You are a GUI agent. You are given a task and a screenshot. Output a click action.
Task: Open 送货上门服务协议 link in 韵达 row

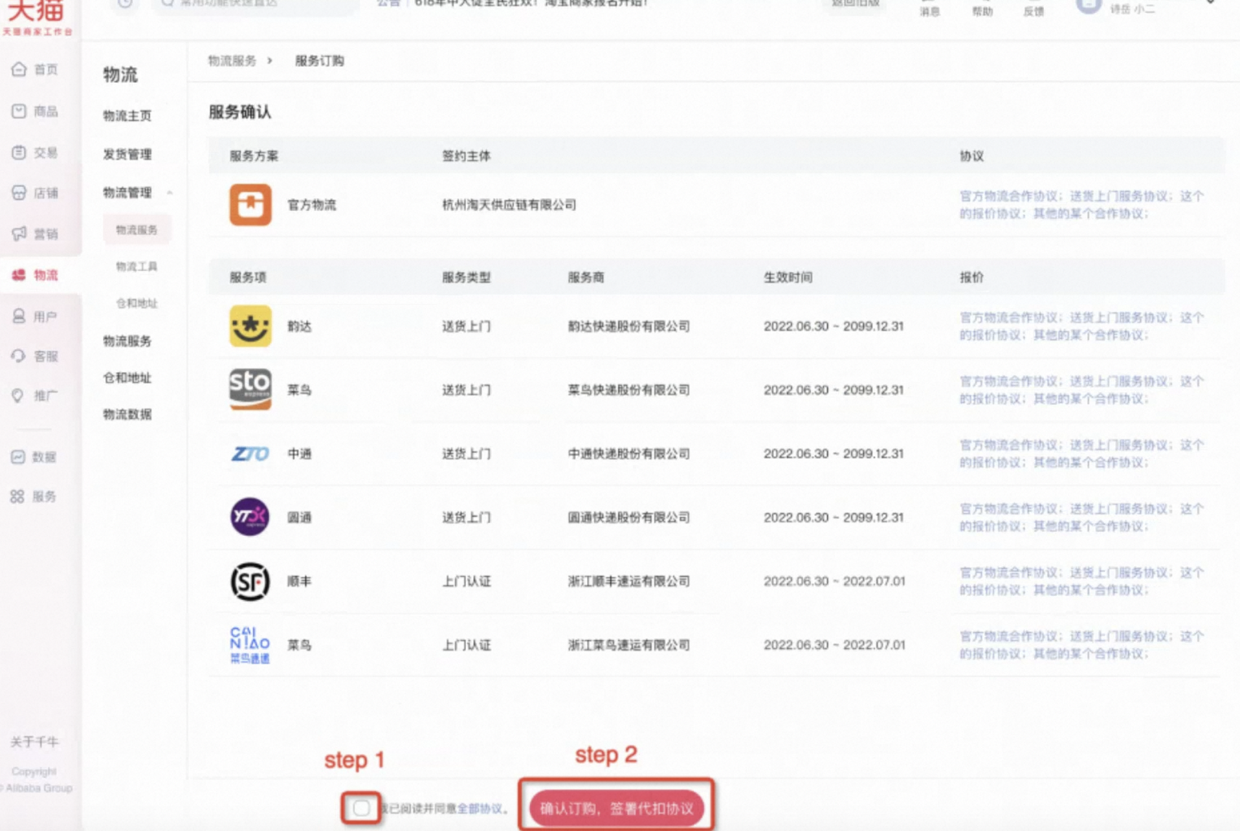[x=1119, y=318]
